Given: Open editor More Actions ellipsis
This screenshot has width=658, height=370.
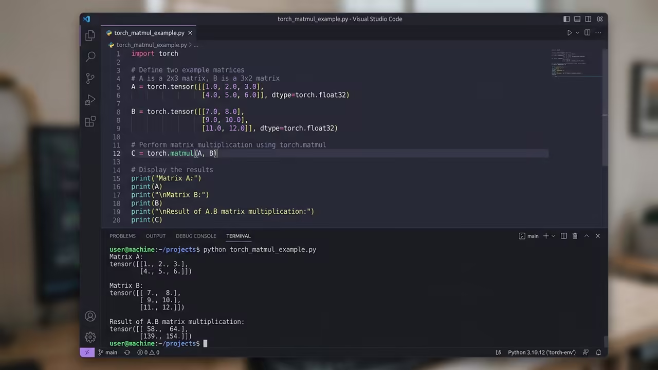Looking at the screenshot, I should tap(598, 32).
